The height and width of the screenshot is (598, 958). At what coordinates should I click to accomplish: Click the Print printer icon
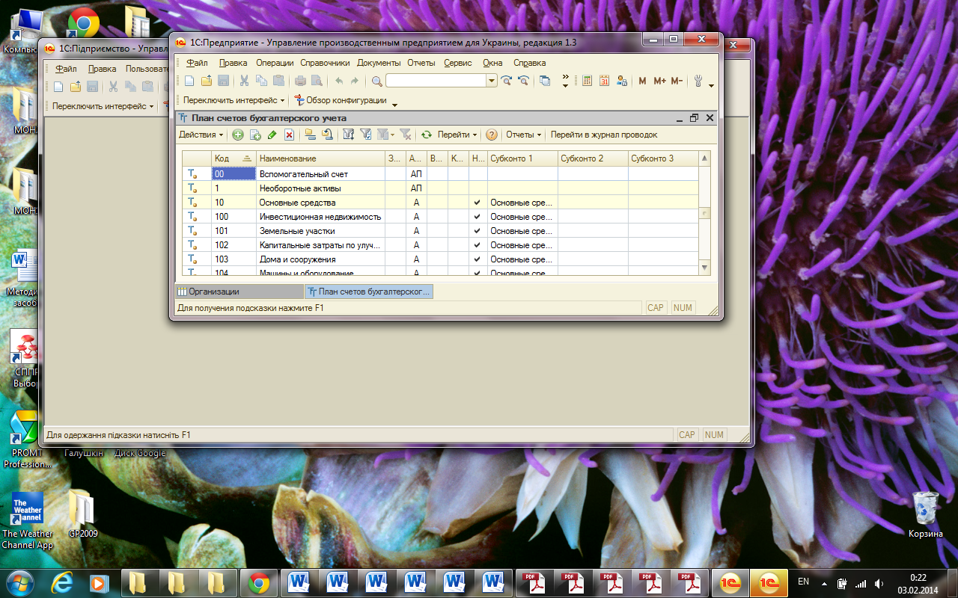click(x=300, y=81)
